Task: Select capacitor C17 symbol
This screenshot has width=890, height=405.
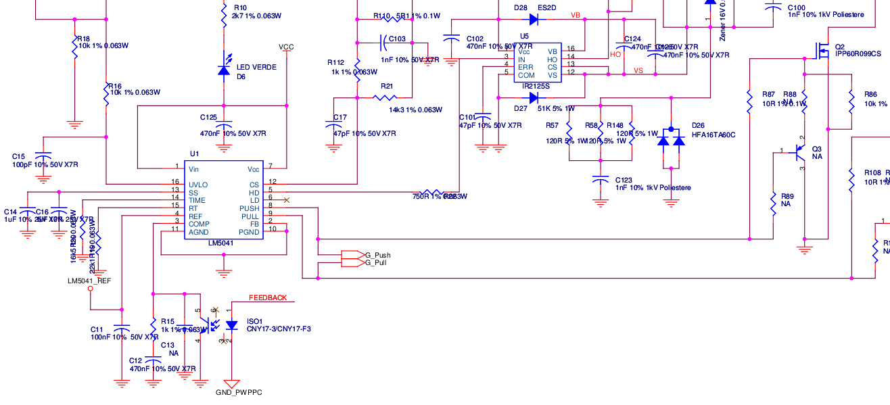Action: coord(332,126)
